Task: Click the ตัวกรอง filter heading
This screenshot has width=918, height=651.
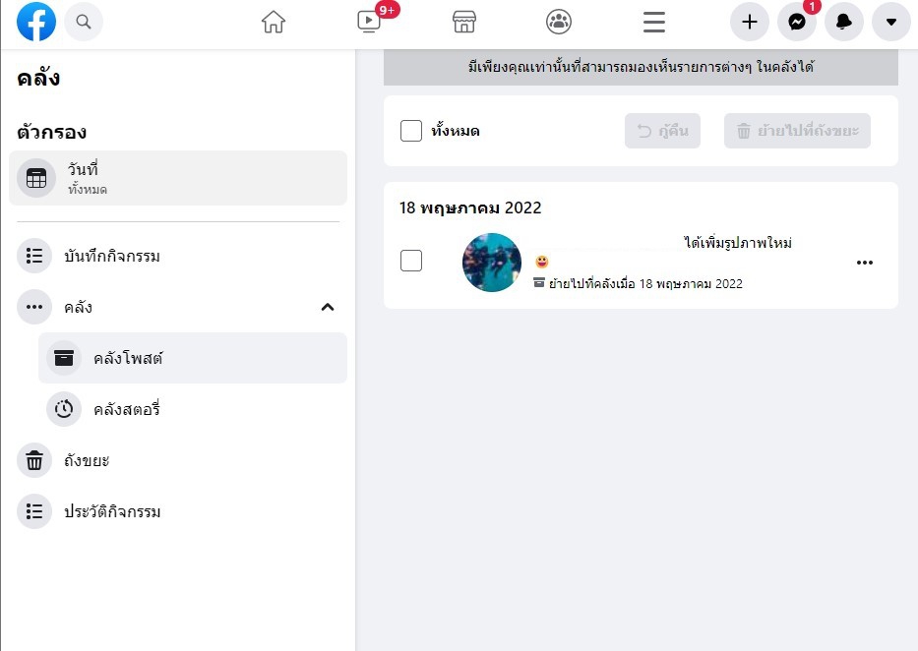Action: [51, 132]
